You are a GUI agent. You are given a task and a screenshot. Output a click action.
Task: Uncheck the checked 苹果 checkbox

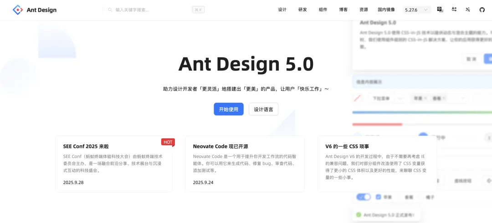(x=378, y=197)
